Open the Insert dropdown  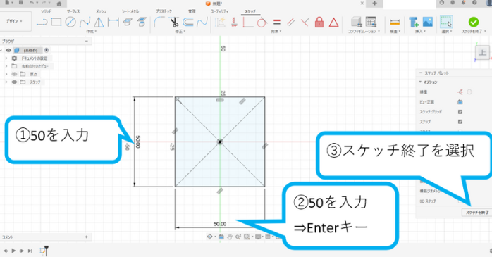(x=421, y=32)
